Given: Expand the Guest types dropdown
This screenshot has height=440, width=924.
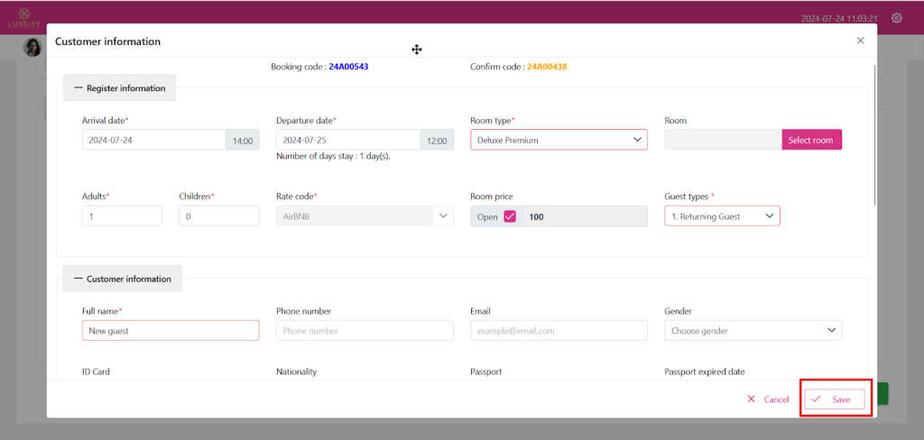Looking at the screenshot, I should coord(722,216).
